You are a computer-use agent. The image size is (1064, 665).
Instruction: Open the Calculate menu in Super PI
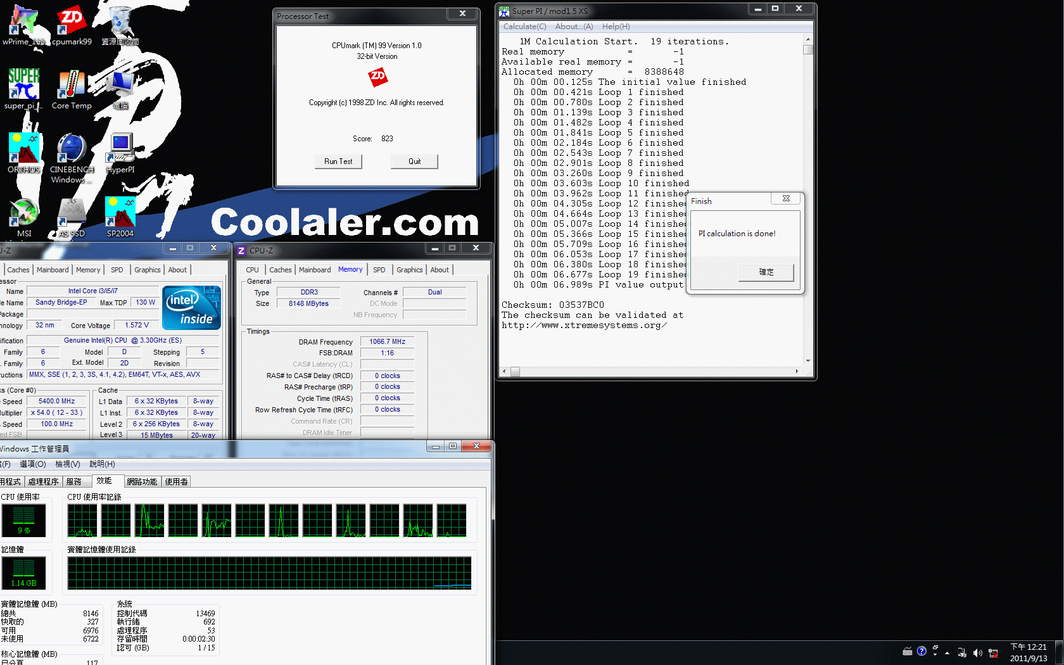click(x=524, y=27)
